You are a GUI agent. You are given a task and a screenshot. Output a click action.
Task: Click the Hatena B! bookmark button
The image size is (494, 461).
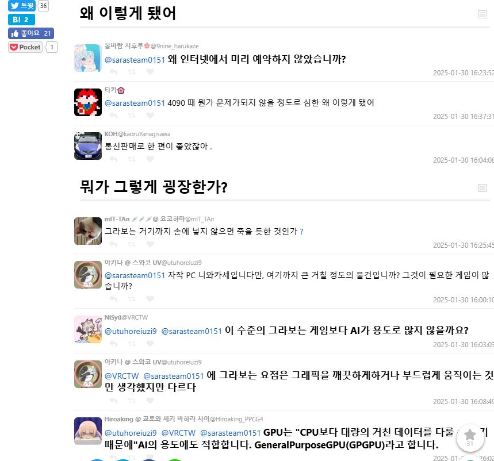(x=21, y=20)
